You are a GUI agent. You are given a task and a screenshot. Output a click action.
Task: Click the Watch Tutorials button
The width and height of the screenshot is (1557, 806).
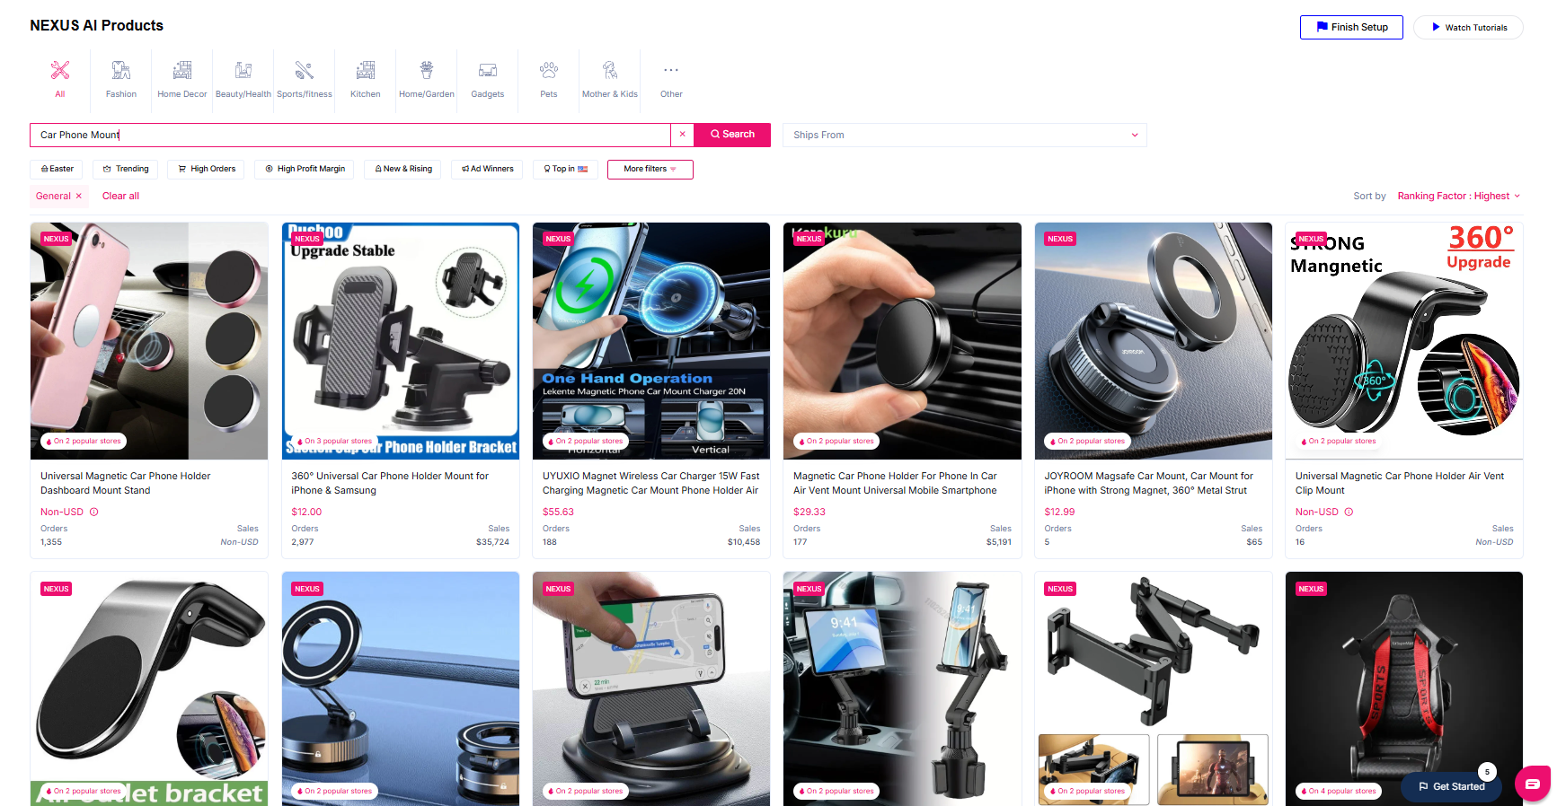click(1468, 27)
